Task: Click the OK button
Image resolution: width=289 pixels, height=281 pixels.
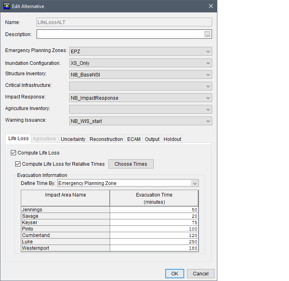Action: (x=175, y=274)
